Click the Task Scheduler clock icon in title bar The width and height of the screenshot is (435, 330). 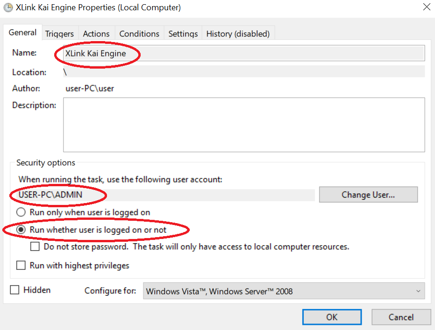8,7
